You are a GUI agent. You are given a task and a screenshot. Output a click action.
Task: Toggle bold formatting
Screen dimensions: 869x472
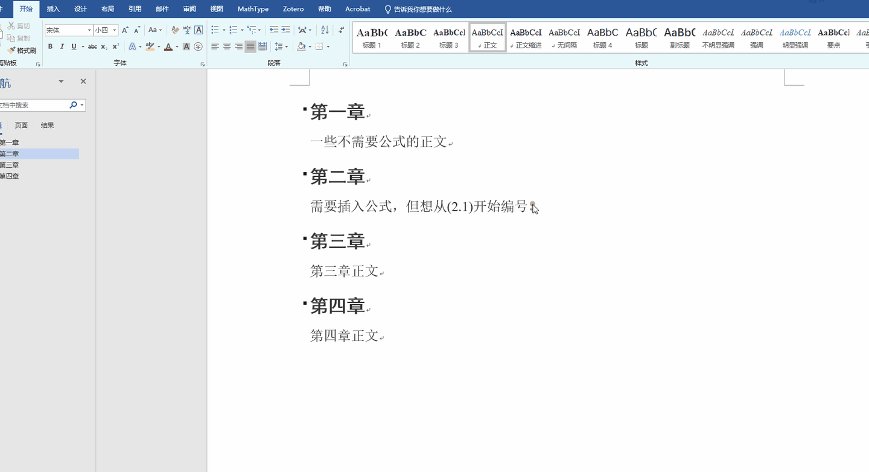pos(50,46)
